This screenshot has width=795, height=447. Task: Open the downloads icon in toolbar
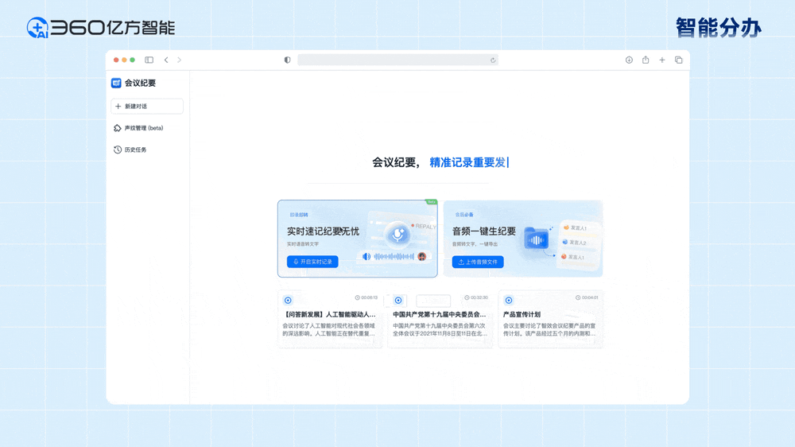point(629,60)
